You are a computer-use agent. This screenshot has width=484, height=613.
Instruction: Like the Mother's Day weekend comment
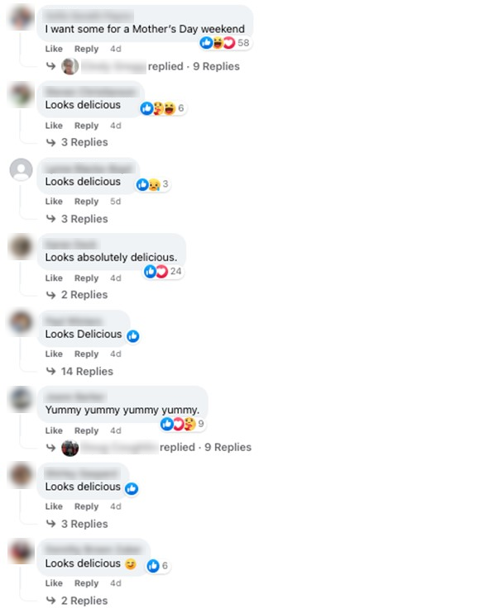point(54,49)
